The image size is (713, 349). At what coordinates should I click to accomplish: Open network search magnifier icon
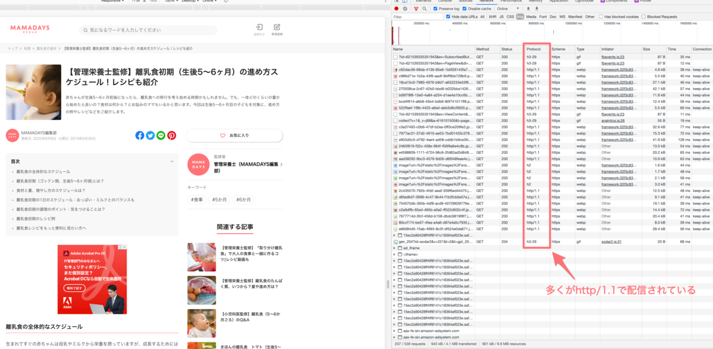click(x=424, y=9)
